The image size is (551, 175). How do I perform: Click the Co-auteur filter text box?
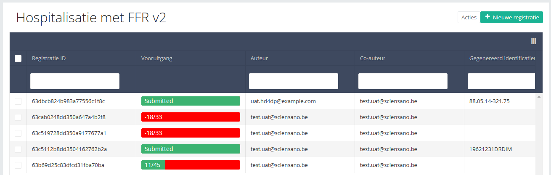click(x=403, y=81)
